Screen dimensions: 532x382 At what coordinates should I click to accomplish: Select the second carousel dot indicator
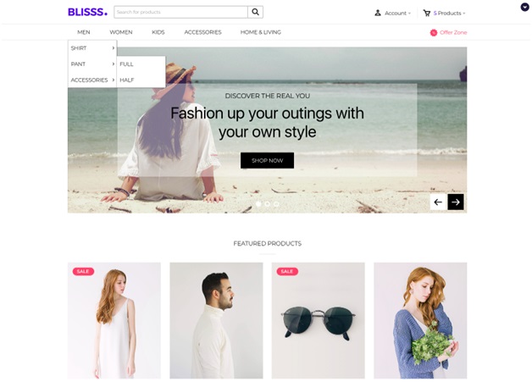tap(268, 204)
